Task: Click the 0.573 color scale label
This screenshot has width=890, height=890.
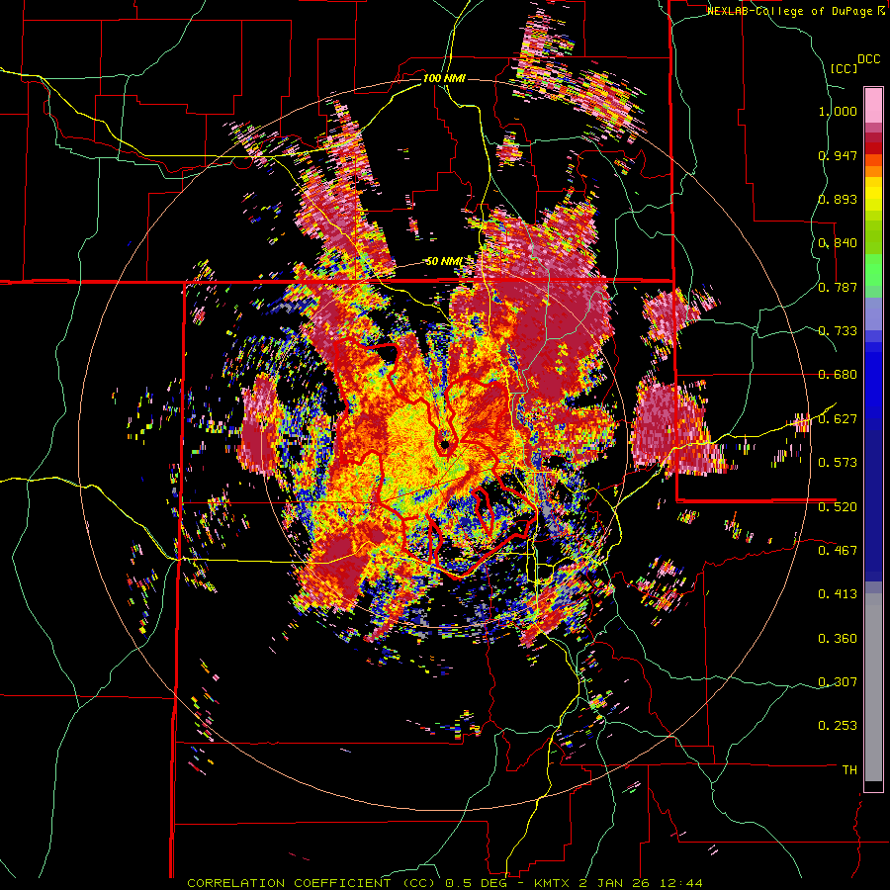Action: (x=838, y=463)
